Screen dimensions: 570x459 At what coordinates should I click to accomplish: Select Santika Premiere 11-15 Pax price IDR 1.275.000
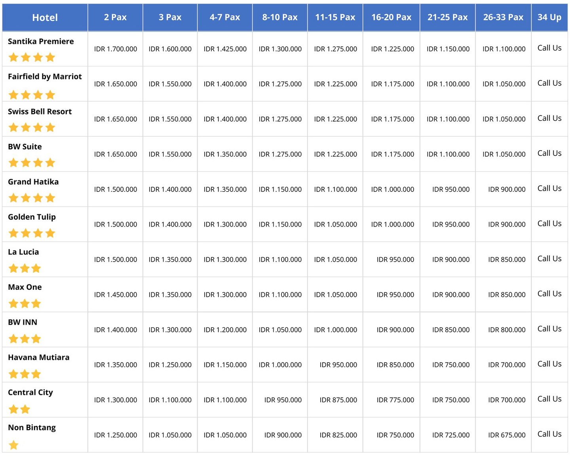pyautogui.click(x=336, y=49)
